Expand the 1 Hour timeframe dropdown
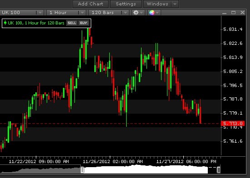 click(82, 13)
